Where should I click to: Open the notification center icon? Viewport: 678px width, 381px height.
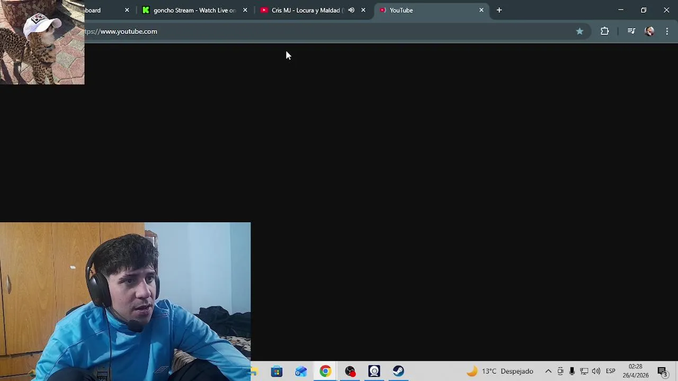[x=662, y=371]
